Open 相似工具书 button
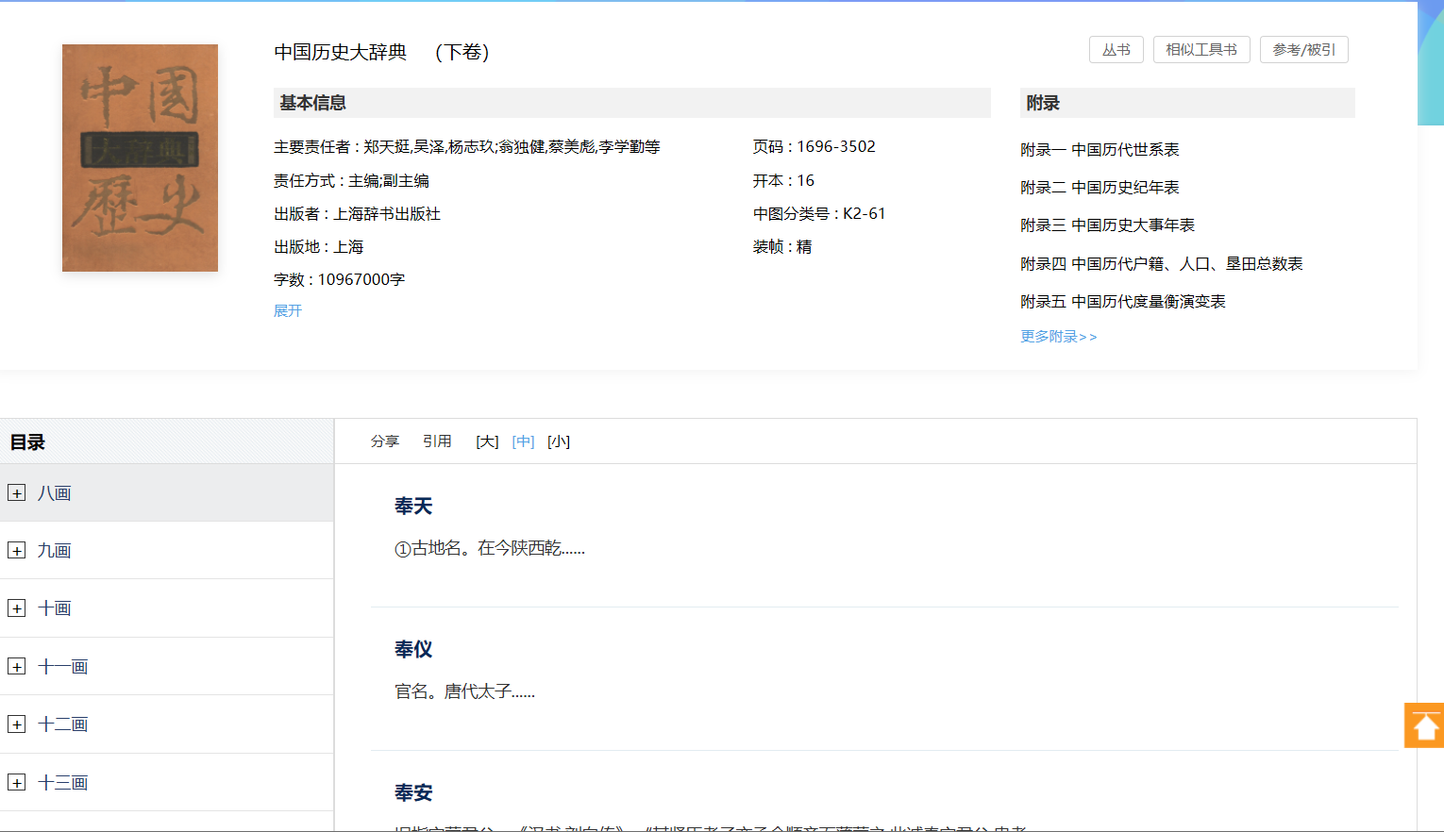 coord(1201,50)
